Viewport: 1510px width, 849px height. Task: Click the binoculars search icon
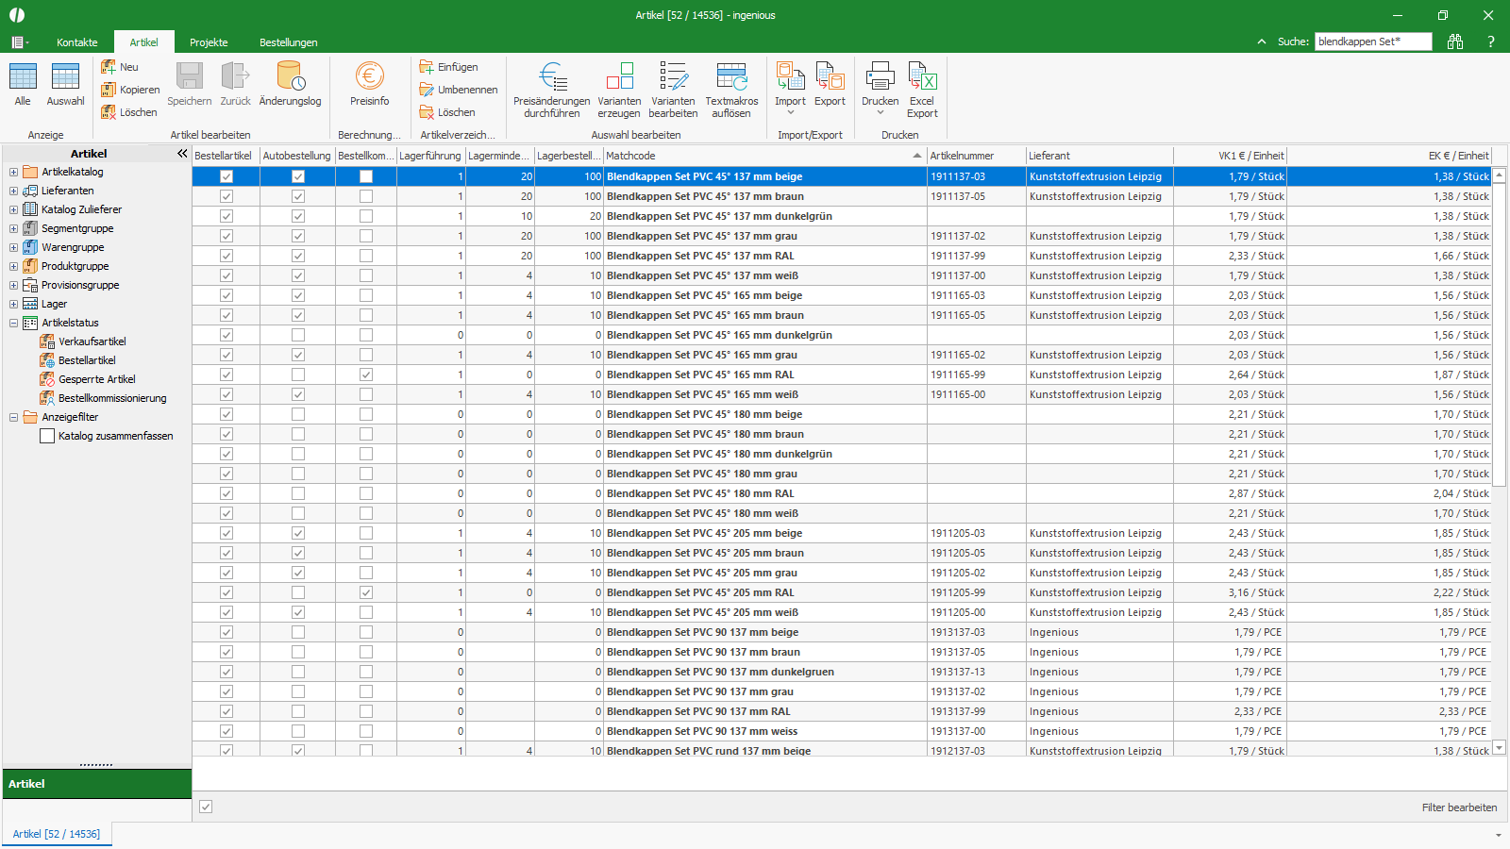tap(1455, 42)
